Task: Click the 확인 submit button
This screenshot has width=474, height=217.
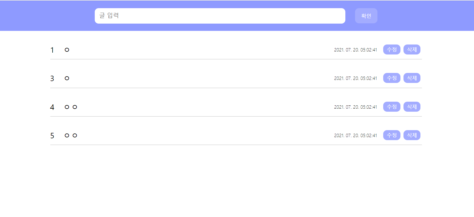Action: pos(366,16)
